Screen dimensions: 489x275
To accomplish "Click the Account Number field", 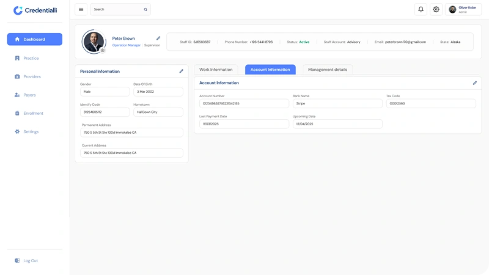I will (244, 103).
